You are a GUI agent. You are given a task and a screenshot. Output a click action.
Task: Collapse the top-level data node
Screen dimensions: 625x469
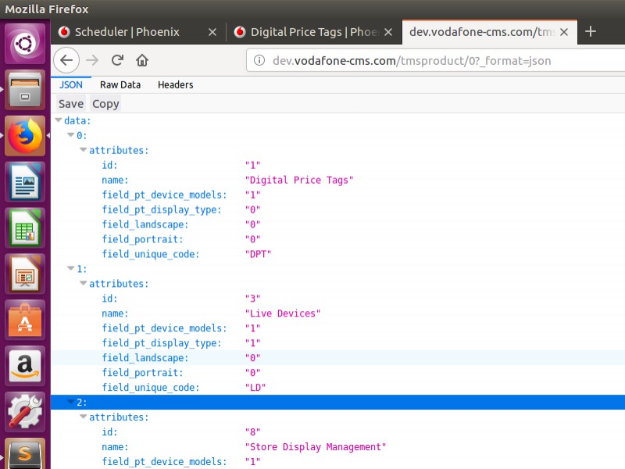58,121
